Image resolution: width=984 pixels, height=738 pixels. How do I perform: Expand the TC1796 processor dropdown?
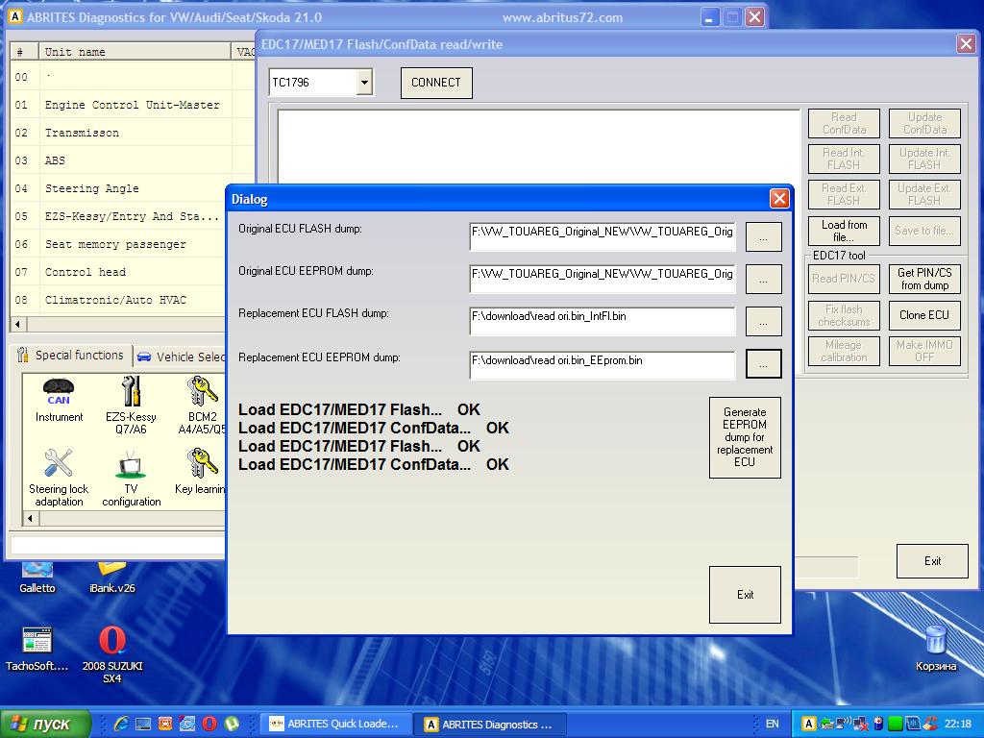pyautogui.click(x=364, y=84)
